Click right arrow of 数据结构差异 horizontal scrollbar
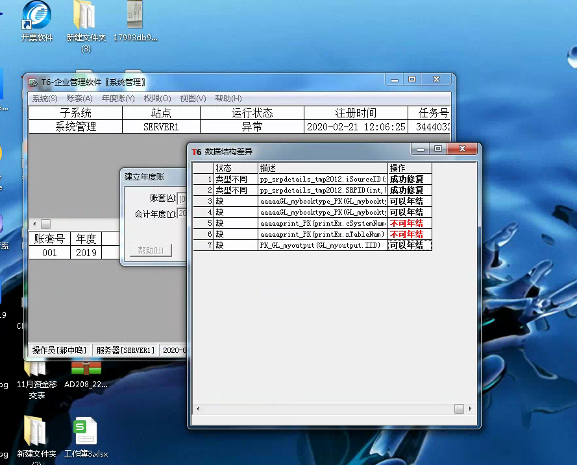 click(x=471, y=409)
